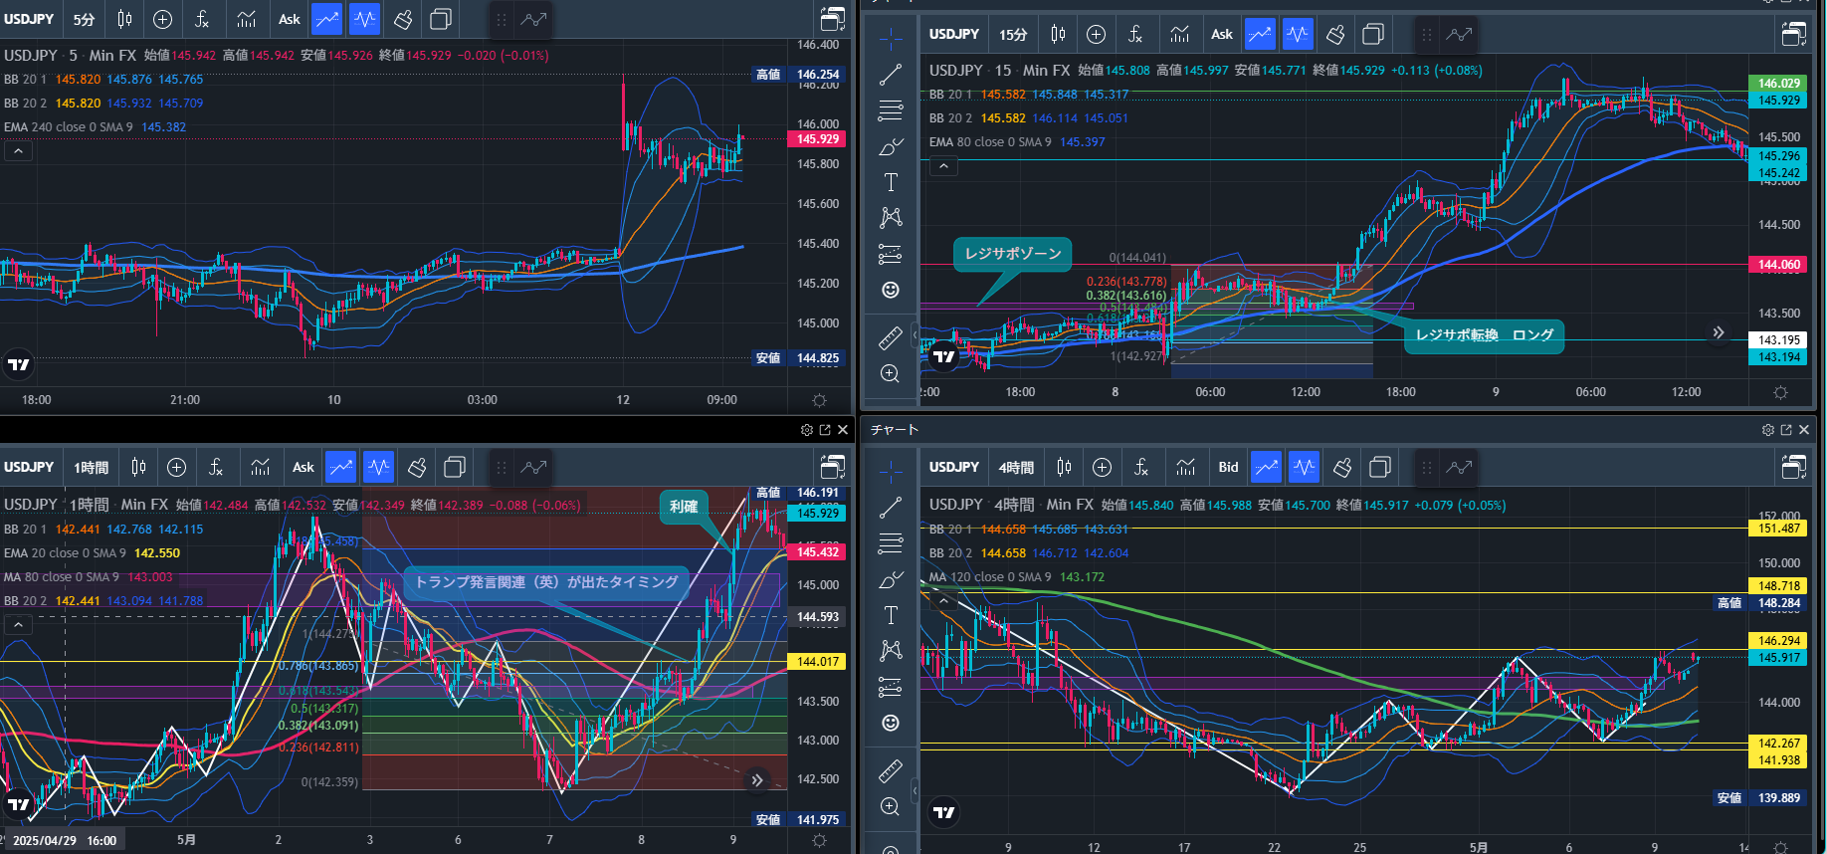1827x854 pixels.
Task: Open fx indicators in 5分 chart toolbar
Action: 202,19
